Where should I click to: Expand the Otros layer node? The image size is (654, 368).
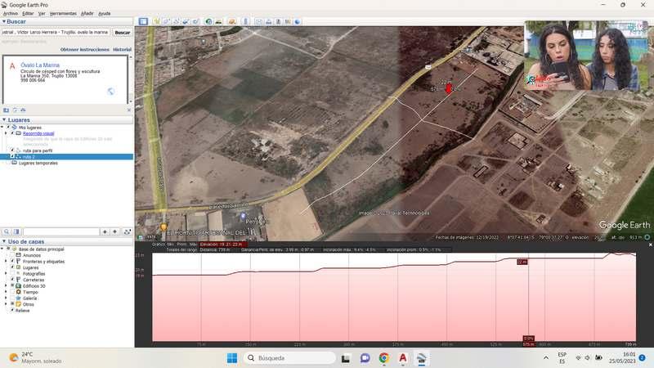(x=7, y=304)
